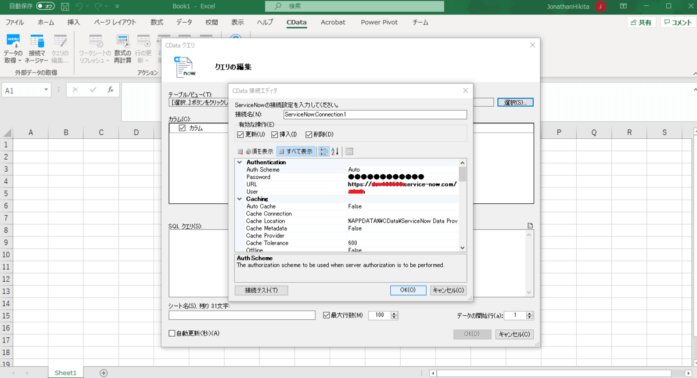Switch to the 挿入 ribbon tab

(x=74, y=22)
